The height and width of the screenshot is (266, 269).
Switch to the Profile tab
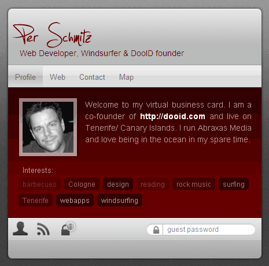pos(25,77)
